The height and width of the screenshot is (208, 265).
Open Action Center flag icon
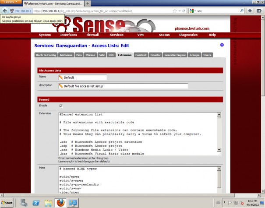coord(230,203)
